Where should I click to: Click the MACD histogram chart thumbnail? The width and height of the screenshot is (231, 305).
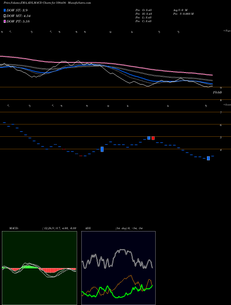(x=39, y=268)
